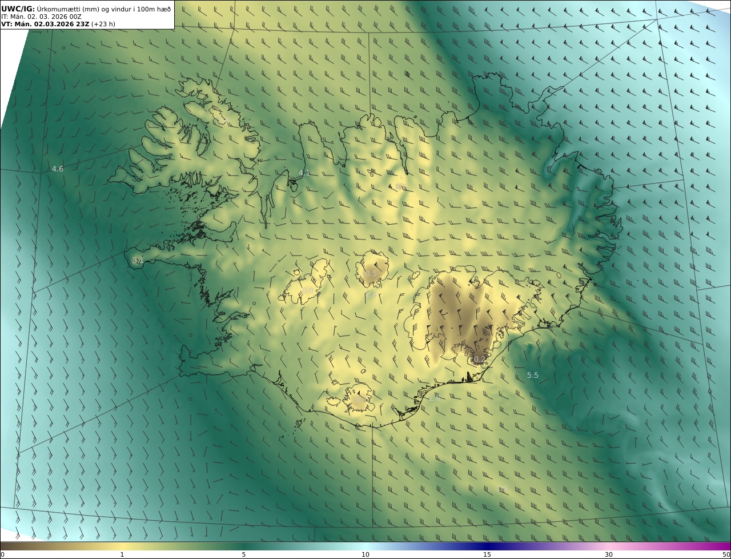Click the '4.1' value label on the map

tap(304, 173)
